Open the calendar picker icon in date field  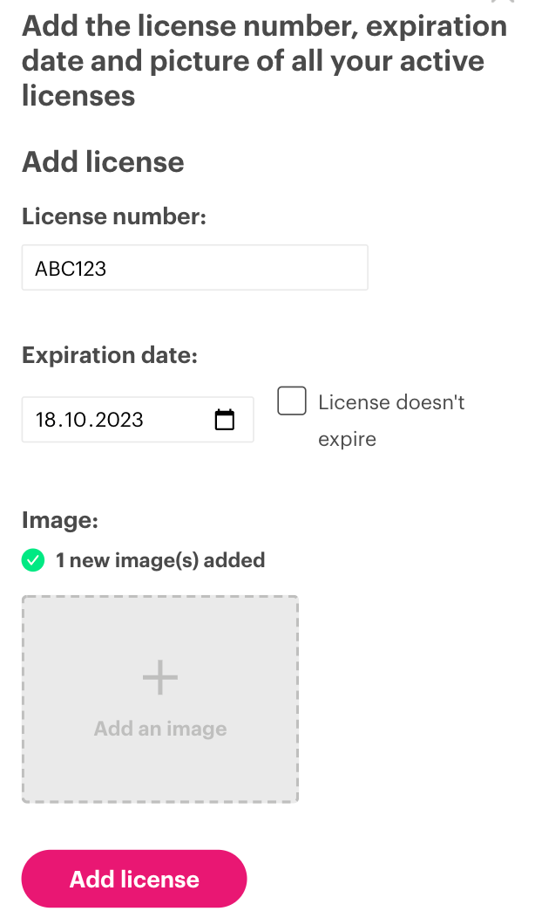pos(225,420)
